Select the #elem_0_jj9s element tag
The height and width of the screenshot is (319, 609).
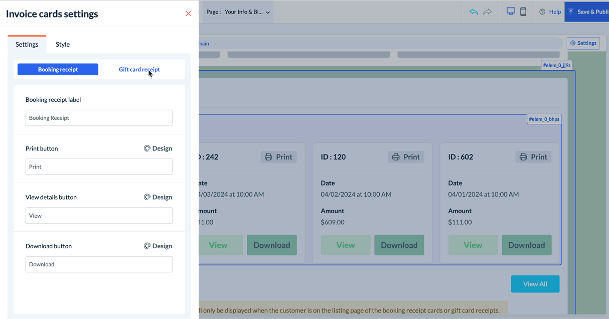(556, 65)
